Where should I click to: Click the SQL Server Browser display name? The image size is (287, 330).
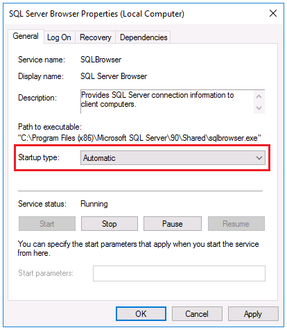114,76
